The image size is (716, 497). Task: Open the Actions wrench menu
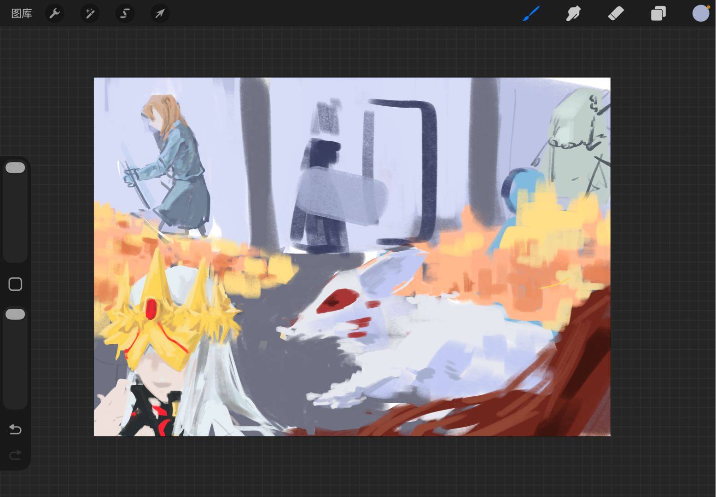(x=55, y=13)
